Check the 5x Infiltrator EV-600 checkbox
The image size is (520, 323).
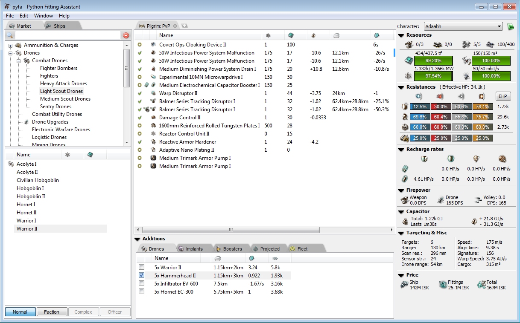tap(142, 284)
